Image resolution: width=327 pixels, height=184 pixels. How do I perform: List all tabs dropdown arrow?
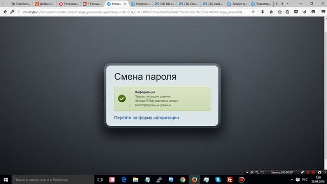tap(288, 4)
